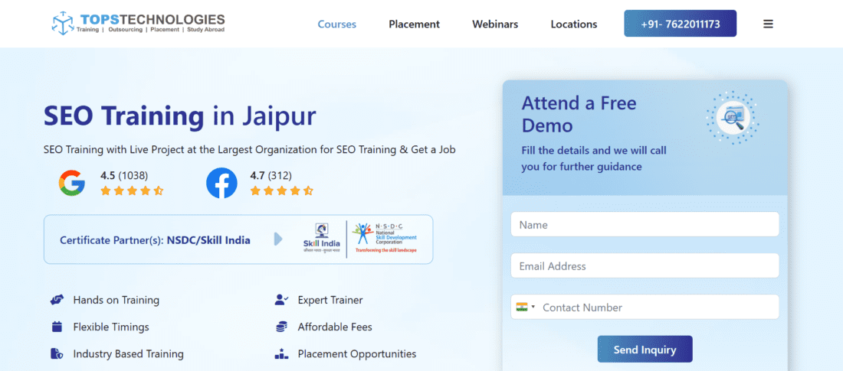The width and height of the screenshot is (843, 371).
Task: Click the NSDC corporation logo
Action: tap(384, 239)
